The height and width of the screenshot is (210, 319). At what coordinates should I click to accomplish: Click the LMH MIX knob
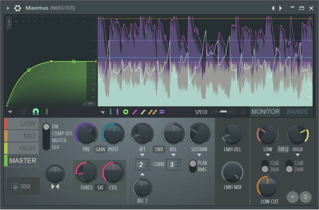pos(232,172)
